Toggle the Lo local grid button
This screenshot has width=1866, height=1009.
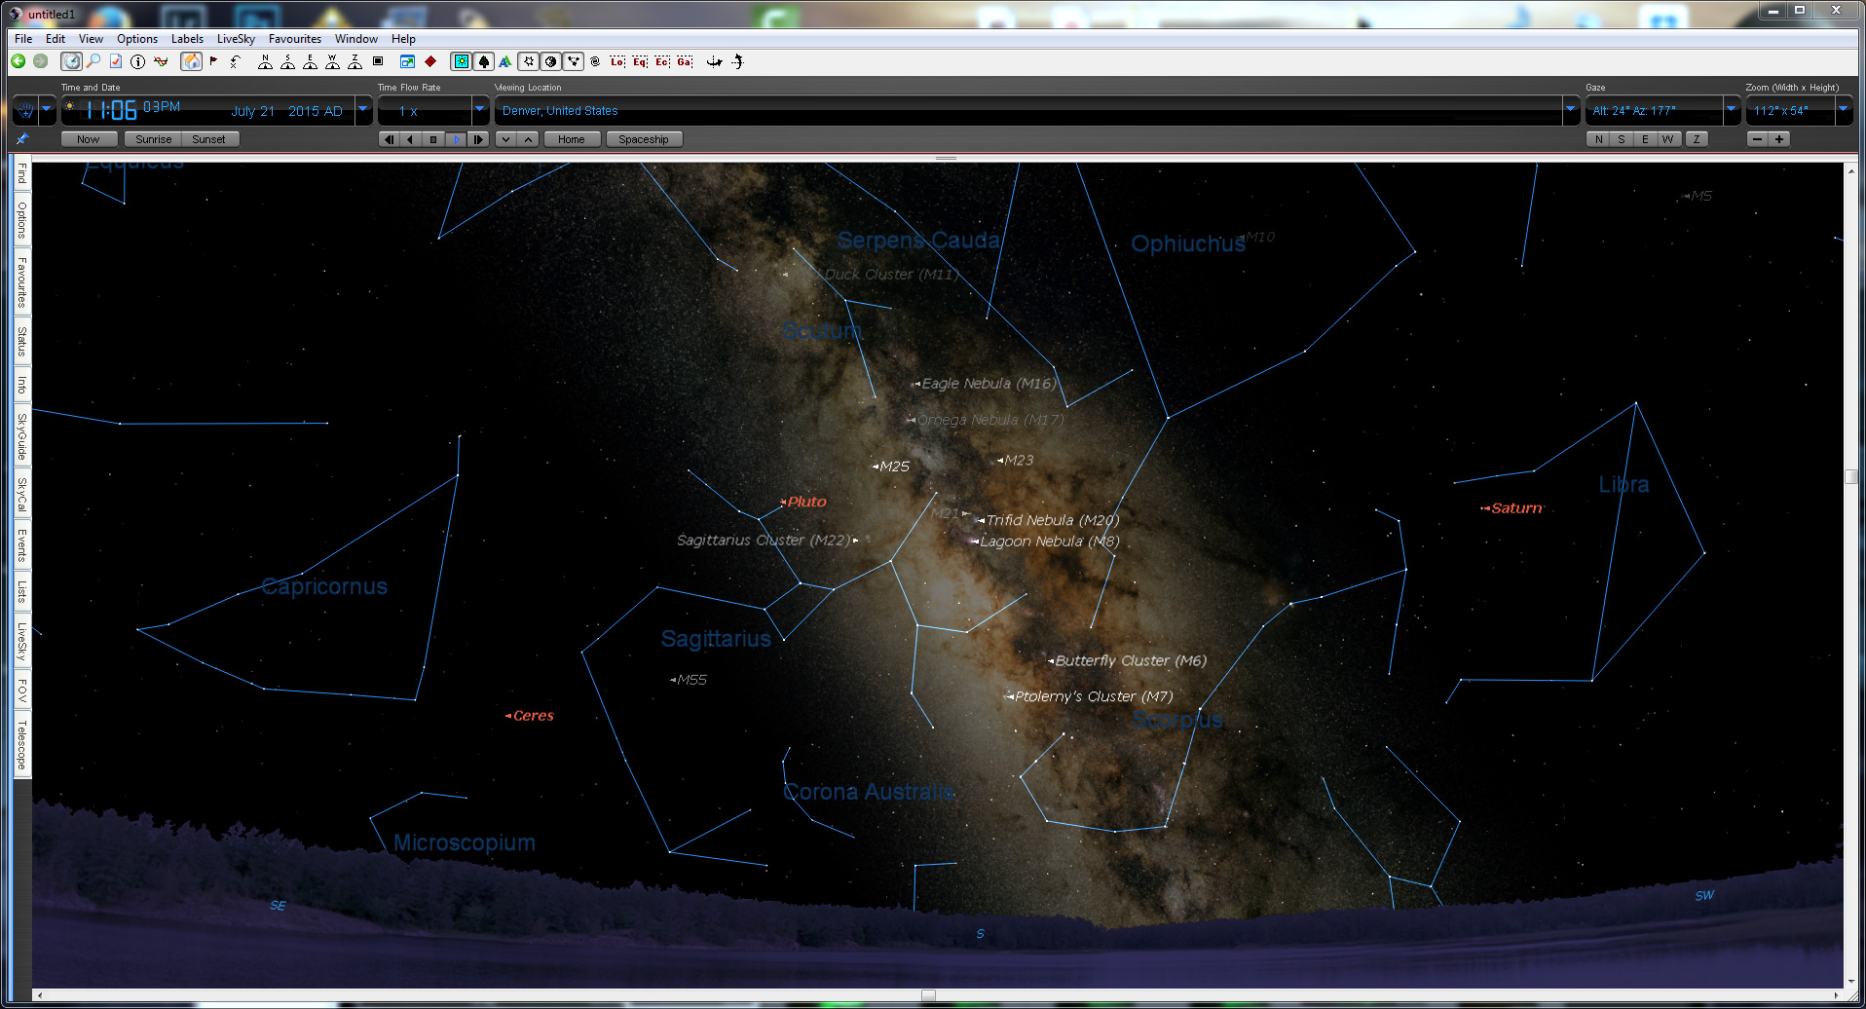tap(617, 61)
